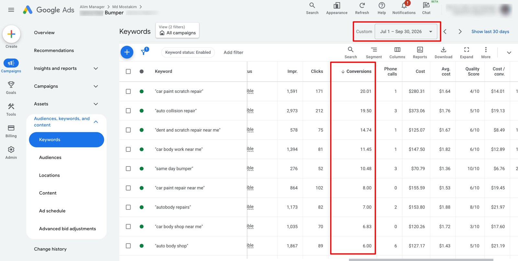Open the beta Chat icon

[x=426, y=8]
